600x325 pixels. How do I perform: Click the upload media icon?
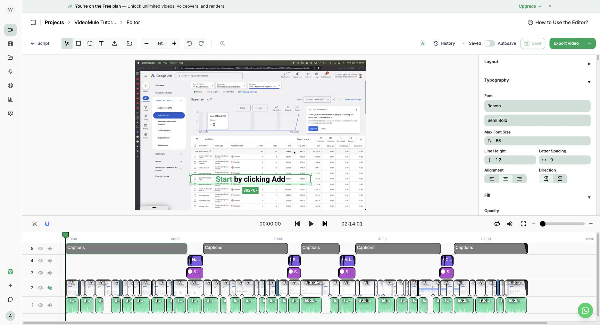point(115,43)
